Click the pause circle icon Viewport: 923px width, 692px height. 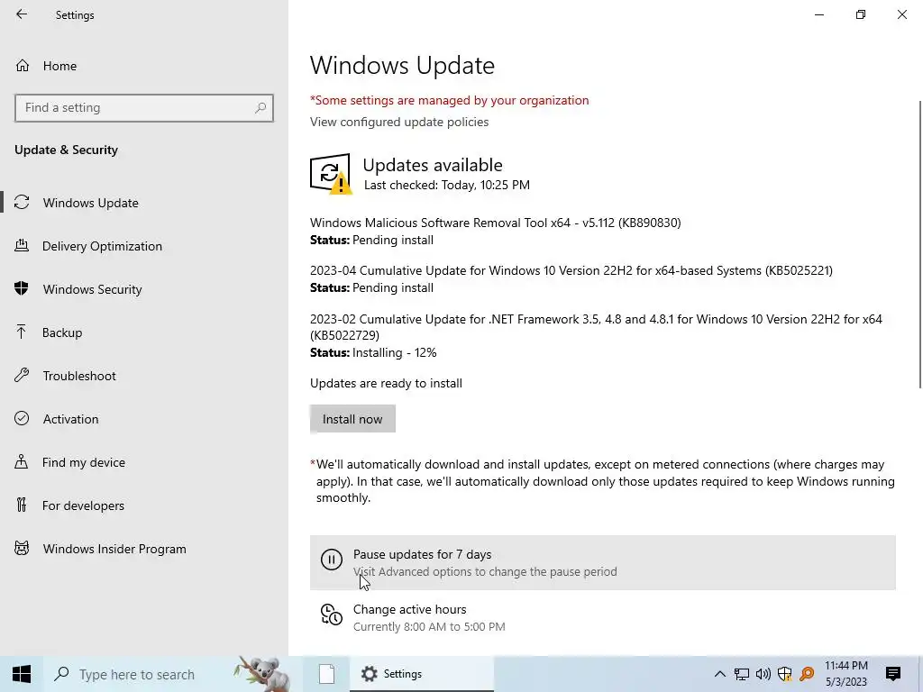click(x=332, y=559)
